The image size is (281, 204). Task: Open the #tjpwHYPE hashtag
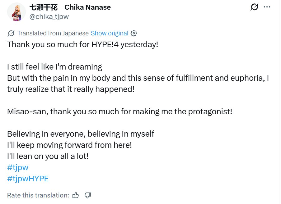tap(28, 179)
